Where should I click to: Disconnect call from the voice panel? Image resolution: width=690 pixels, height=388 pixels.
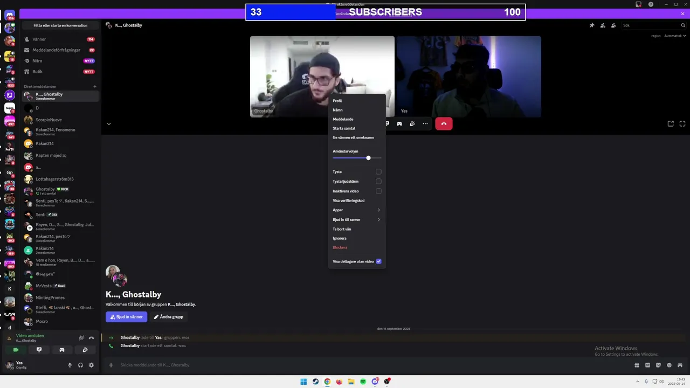[91, 338]
